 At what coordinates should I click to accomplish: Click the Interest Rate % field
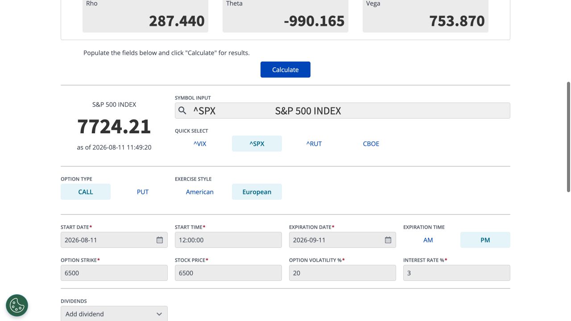457,273
